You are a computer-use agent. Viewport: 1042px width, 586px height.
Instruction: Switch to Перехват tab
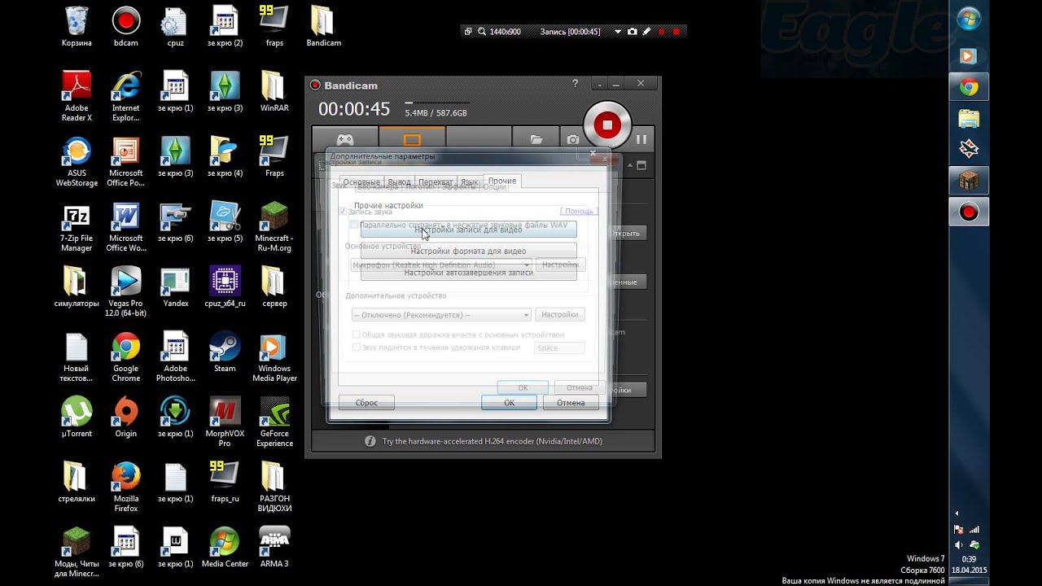pos(436,181)
